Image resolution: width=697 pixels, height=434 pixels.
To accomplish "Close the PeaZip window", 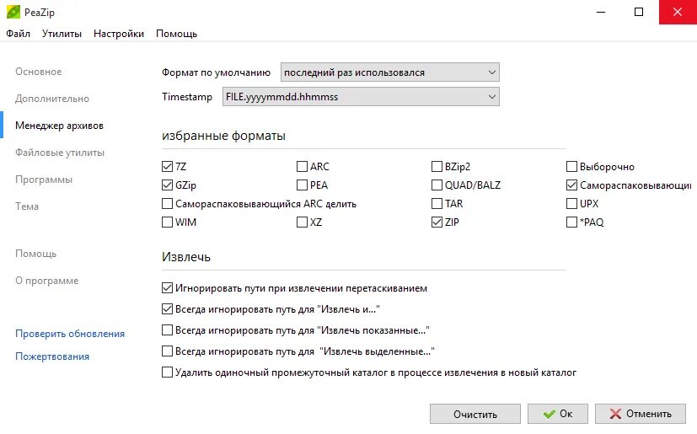I will [678, 12].
